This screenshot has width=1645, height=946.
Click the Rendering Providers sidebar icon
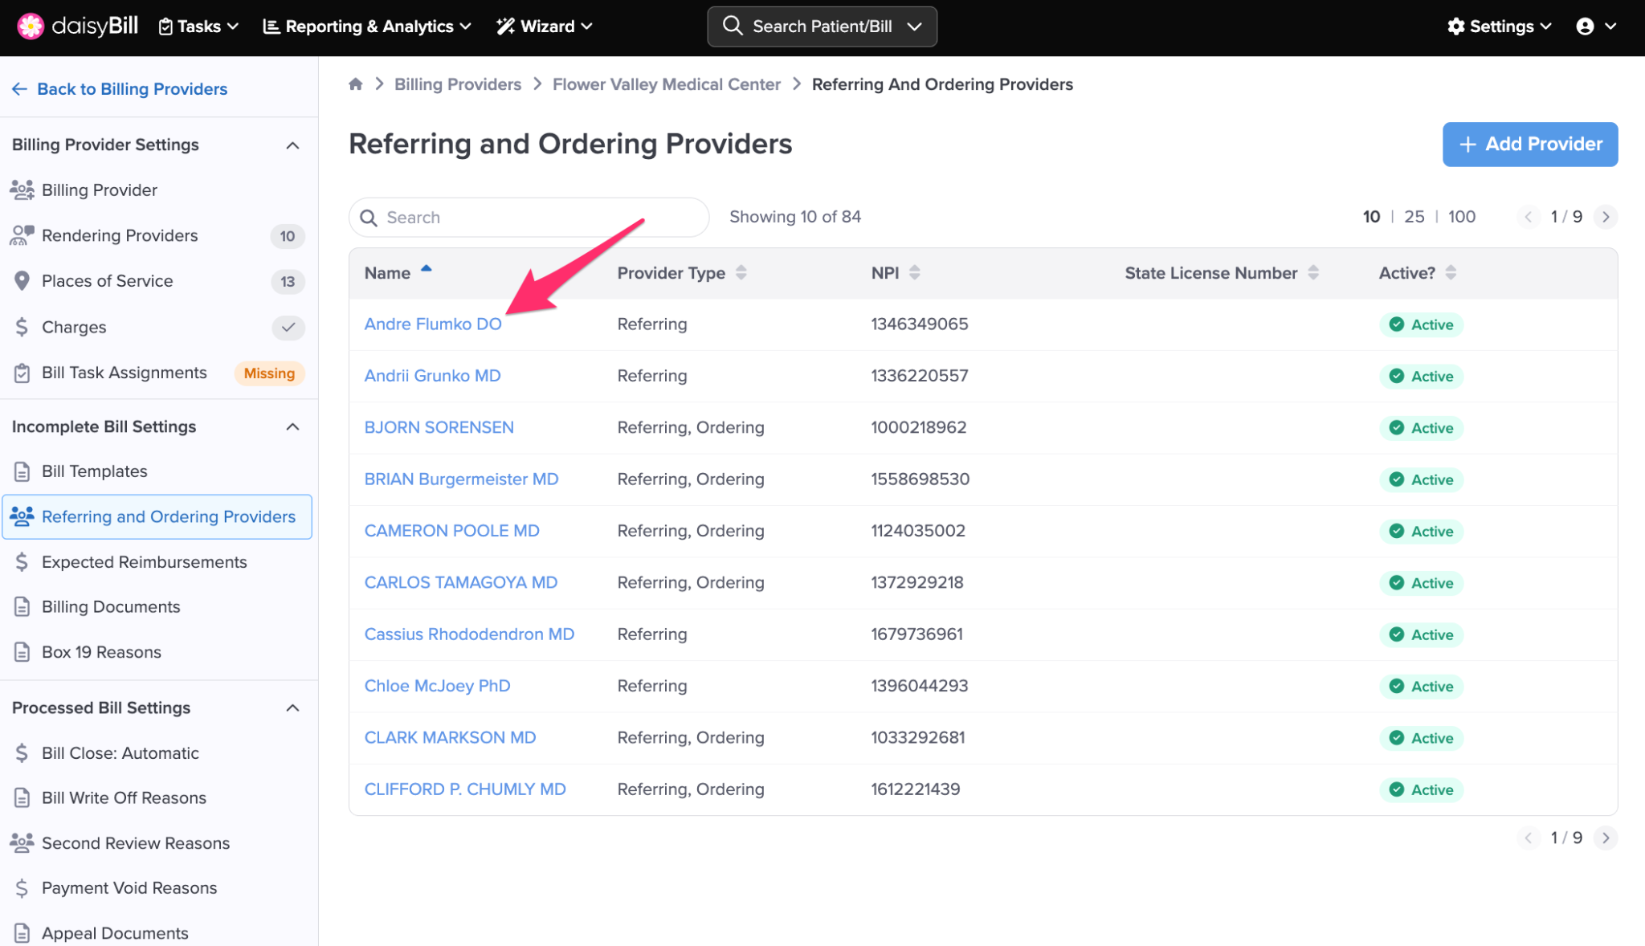22,235
